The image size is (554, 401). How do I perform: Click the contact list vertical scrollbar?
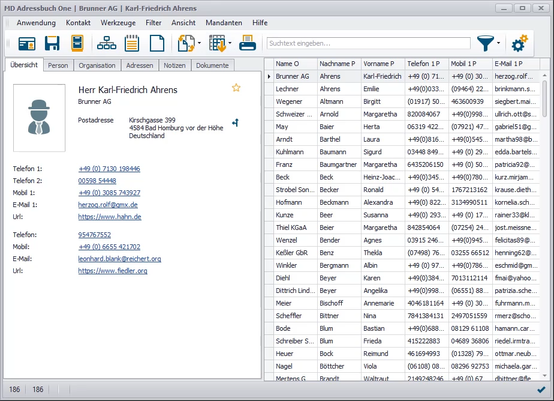coord(544,99)
